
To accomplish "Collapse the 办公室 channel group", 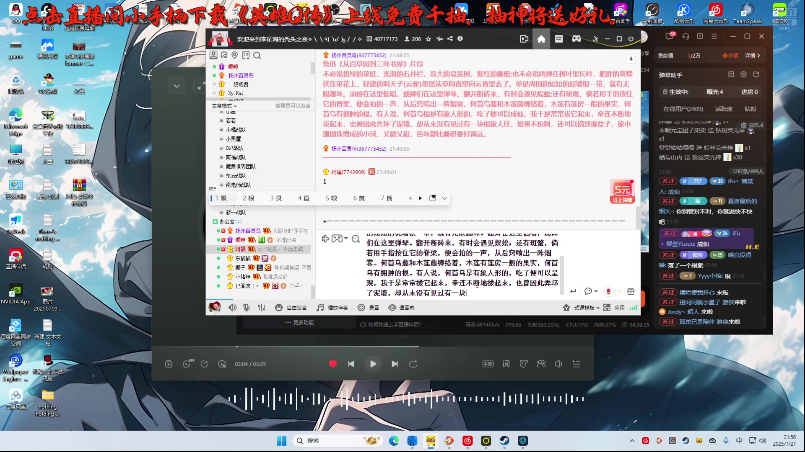I will (x=215, y=222).
